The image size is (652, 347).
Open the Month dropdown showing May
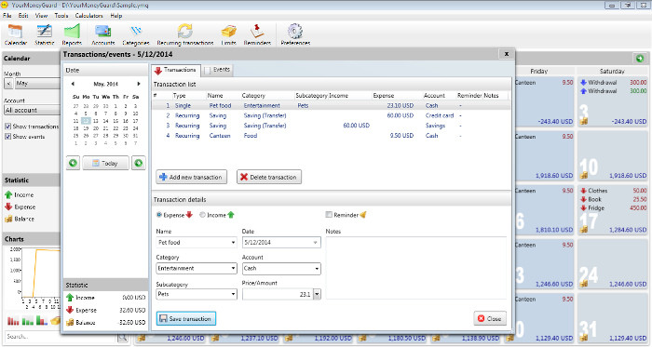(37, 84)
